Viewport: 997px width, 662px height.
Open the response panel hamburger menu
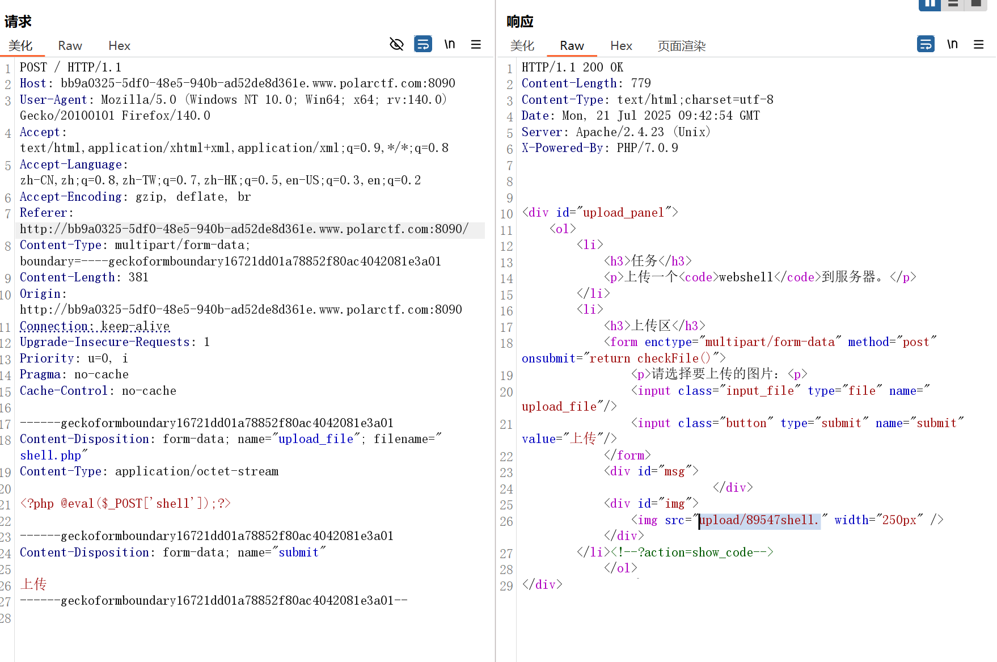pyautogui.click(x=978, y=44)
